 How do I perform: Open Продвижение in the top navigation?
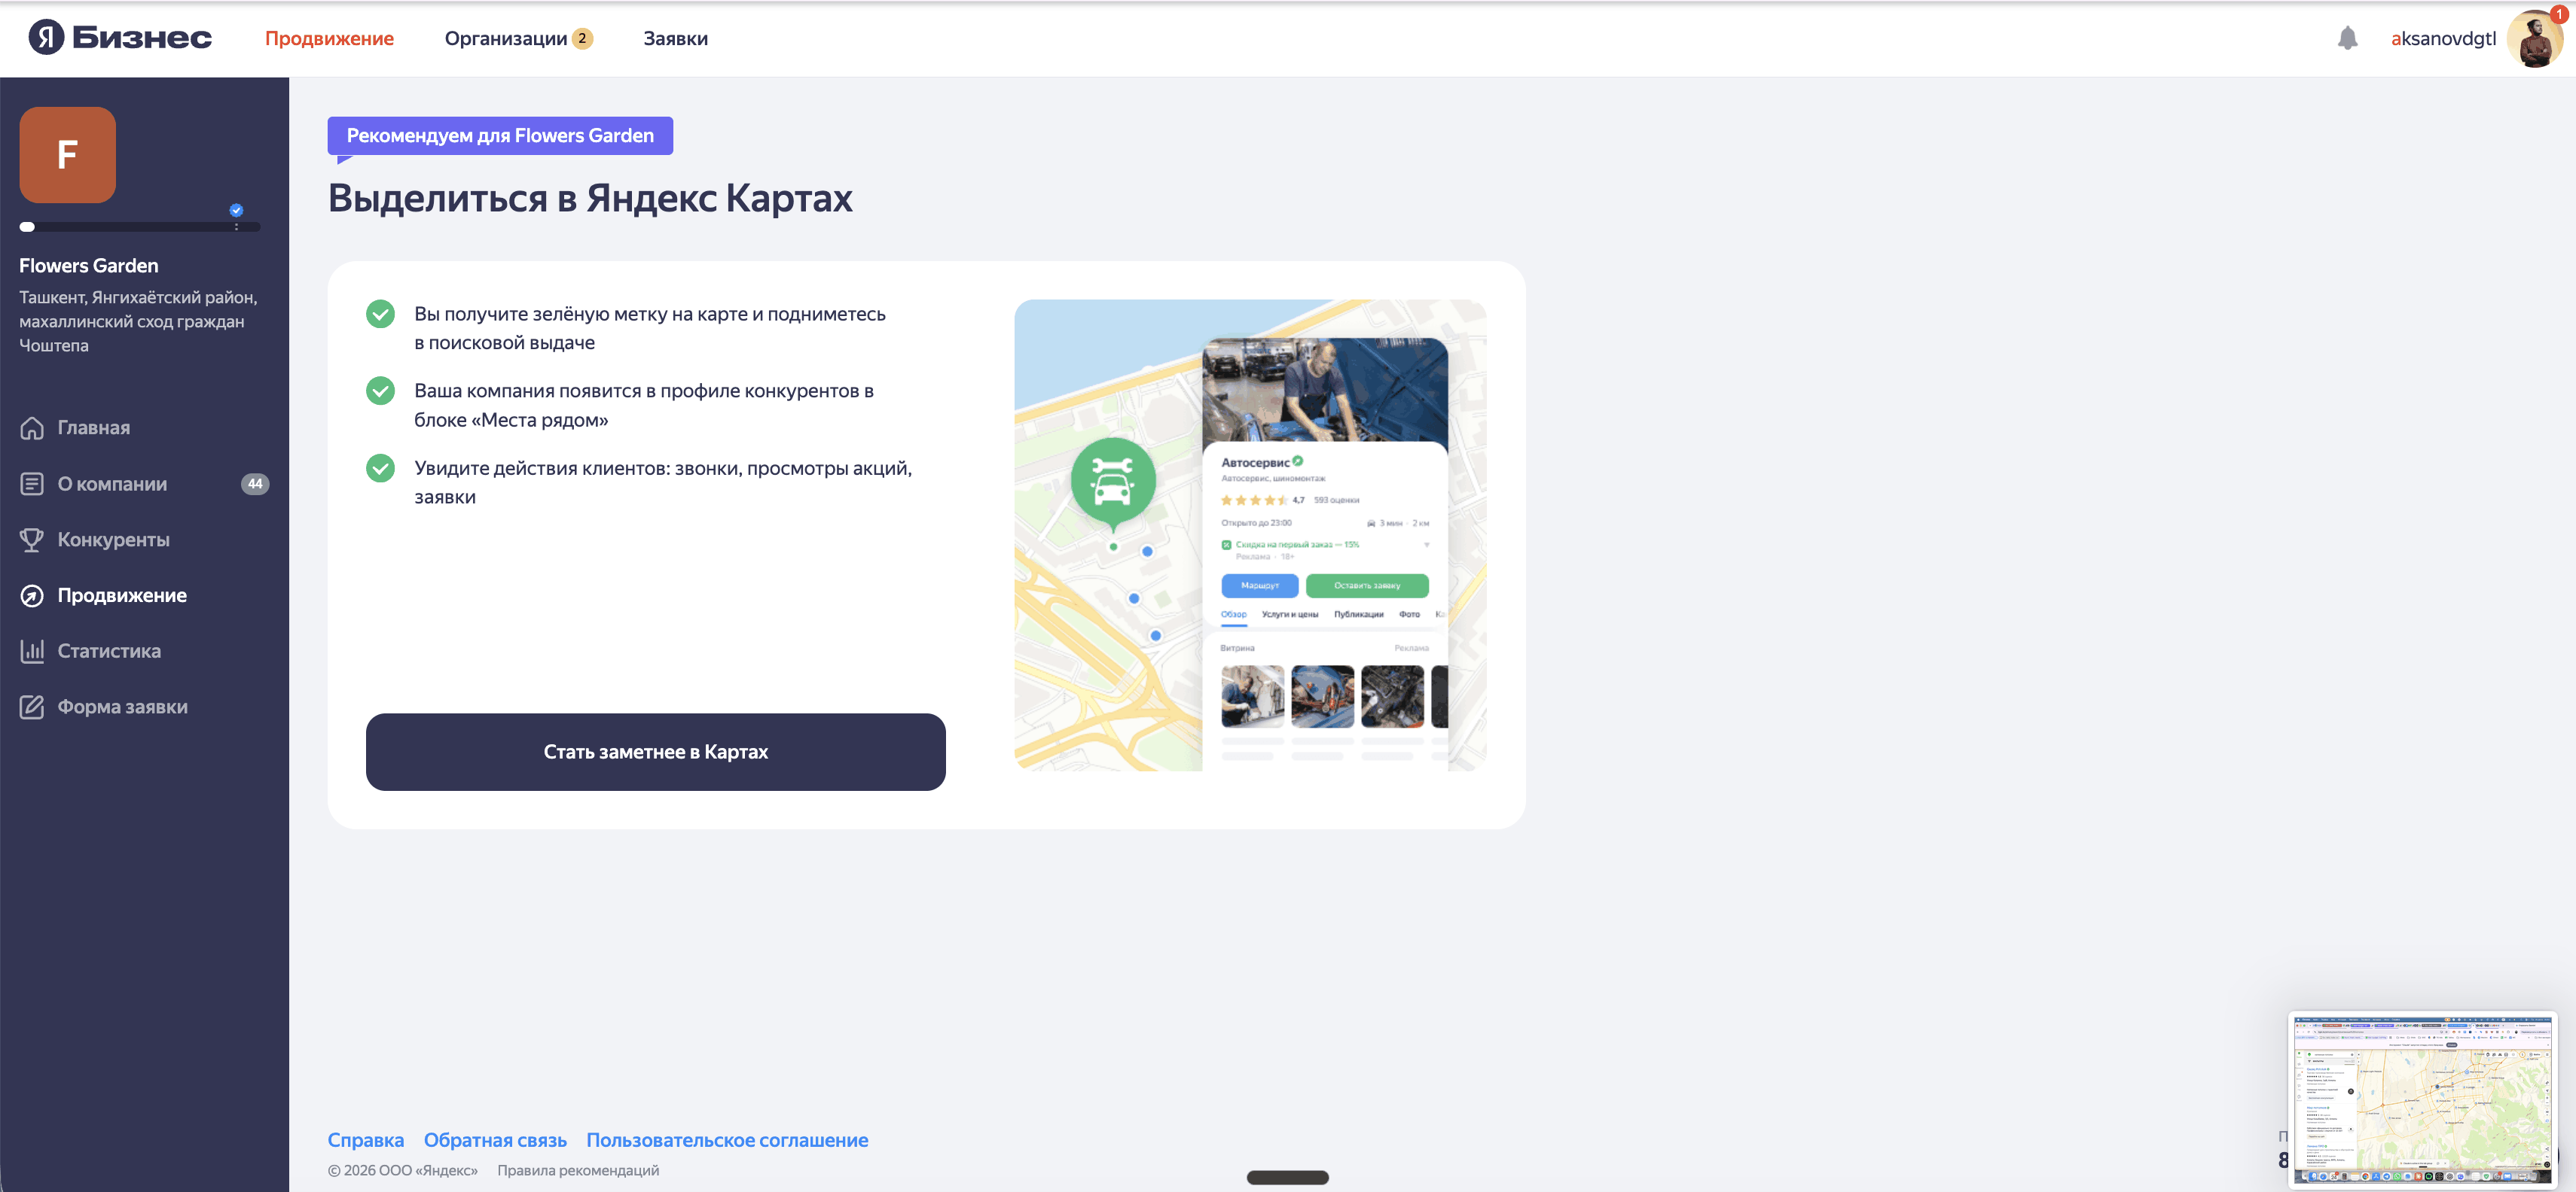(x=329, y=38)
